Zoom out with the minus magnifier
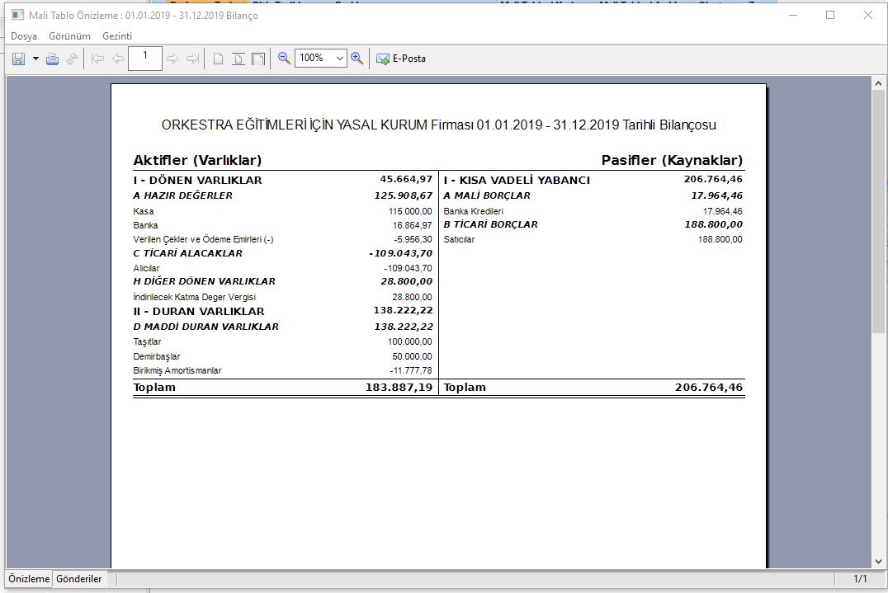888x593 pixels. [x=285, y=58]
